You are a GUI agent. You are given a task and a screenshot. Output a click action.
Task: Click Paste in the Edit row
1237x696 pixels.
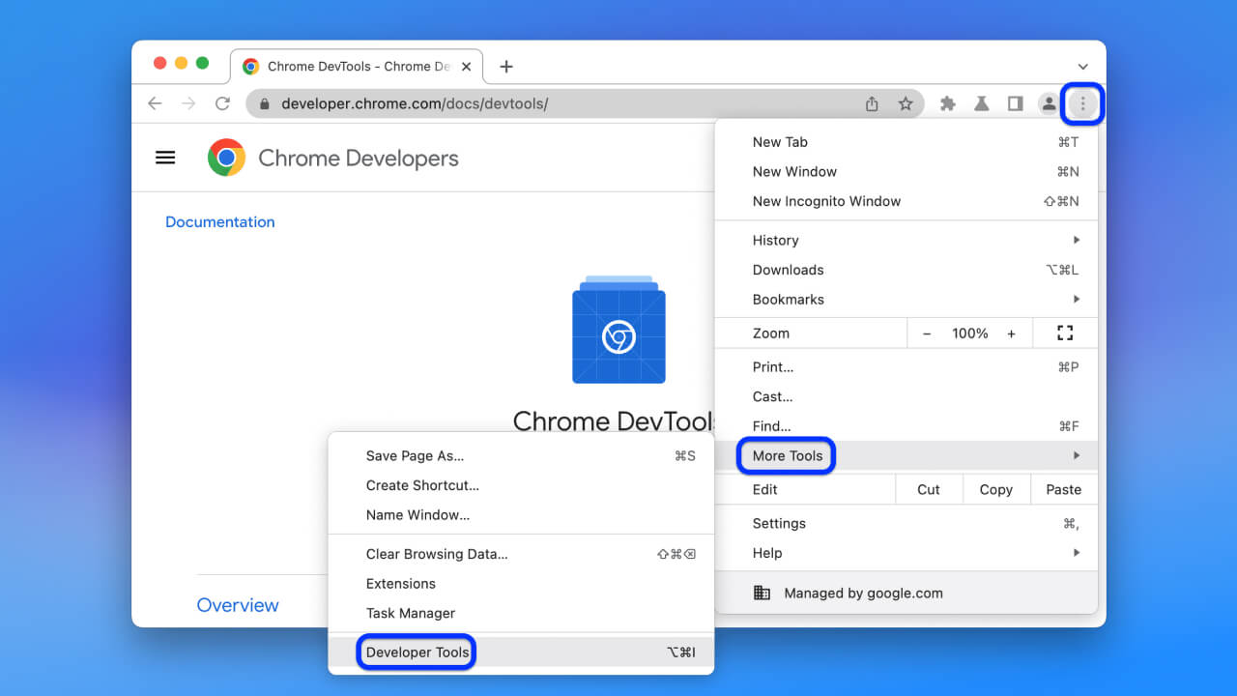(1064, 489)
